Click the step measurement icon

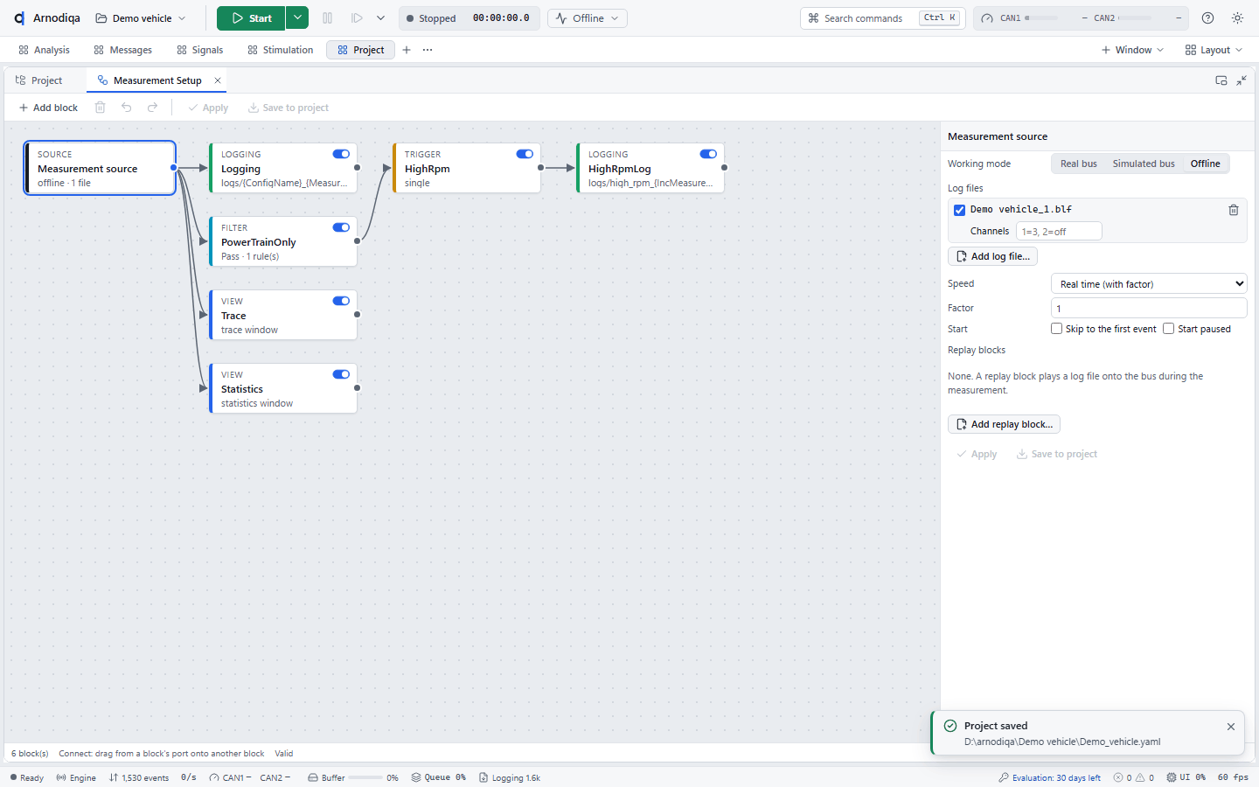[357, 18]
